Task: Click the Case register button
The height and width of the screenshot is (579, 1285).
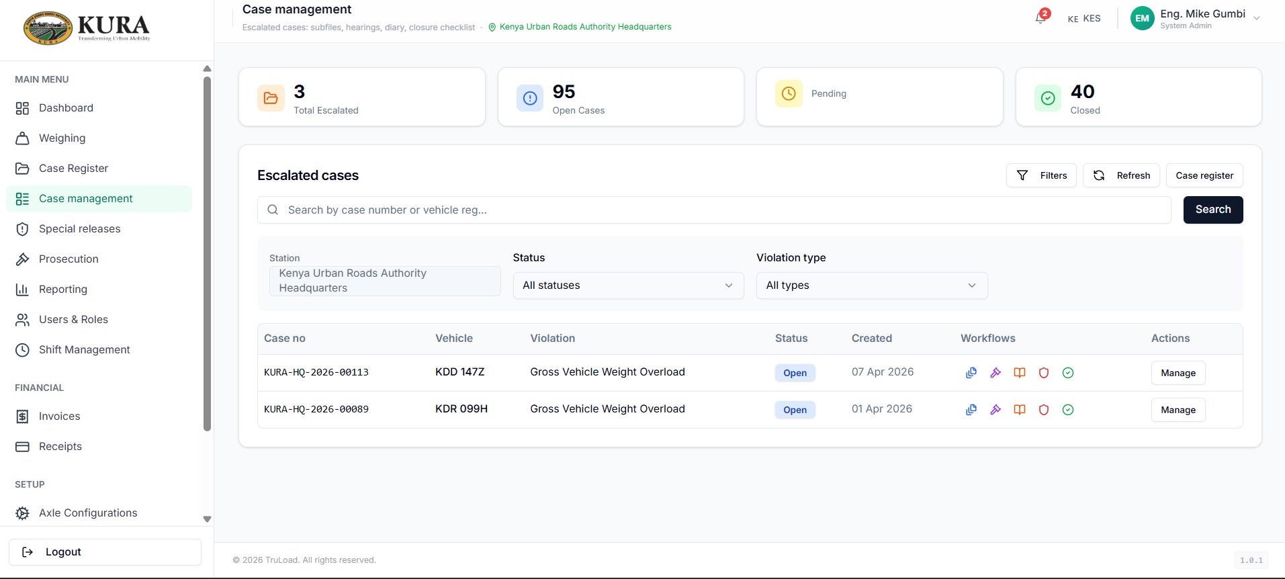Action: (1204, 175)
